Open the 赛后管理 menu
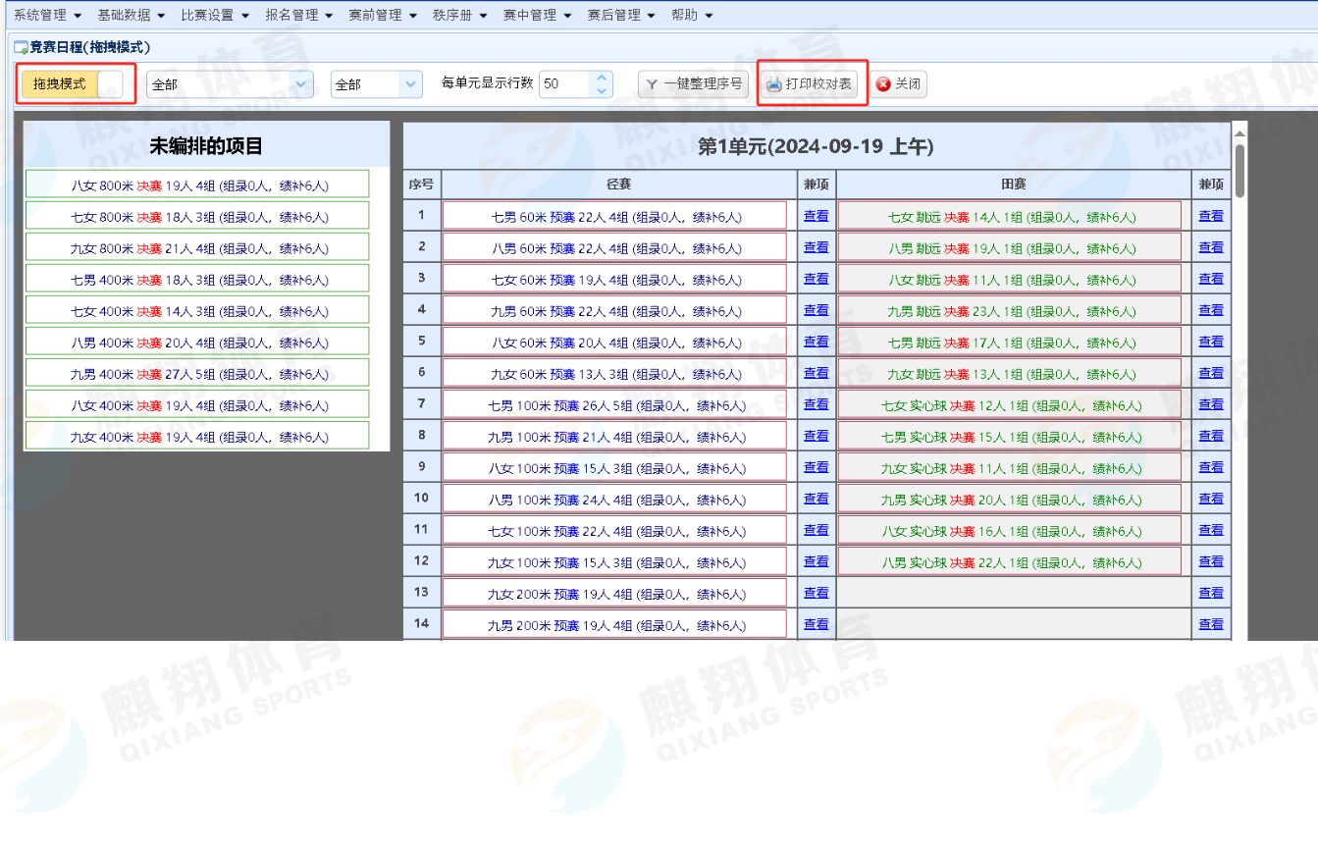1318x845 pixels. pos(620,15)
